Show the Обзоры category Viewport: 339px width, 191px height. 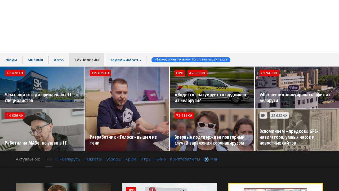tap(113, 159)
